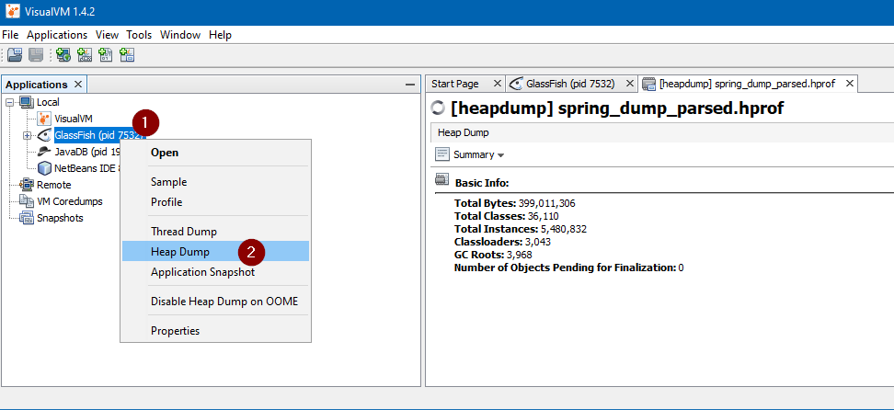Choose Thread Dump in context menu

pos(215,232)
